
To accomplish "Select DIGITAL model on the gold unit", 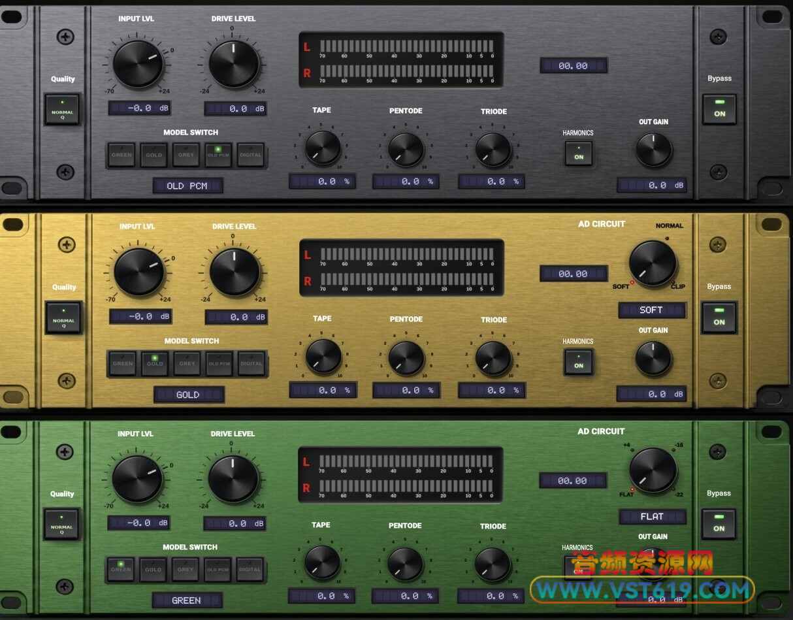I will (251, 363).
